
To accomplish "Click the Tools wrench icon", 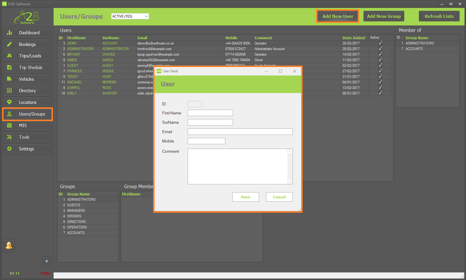I will pyautogui.click(x=9, y=137).
